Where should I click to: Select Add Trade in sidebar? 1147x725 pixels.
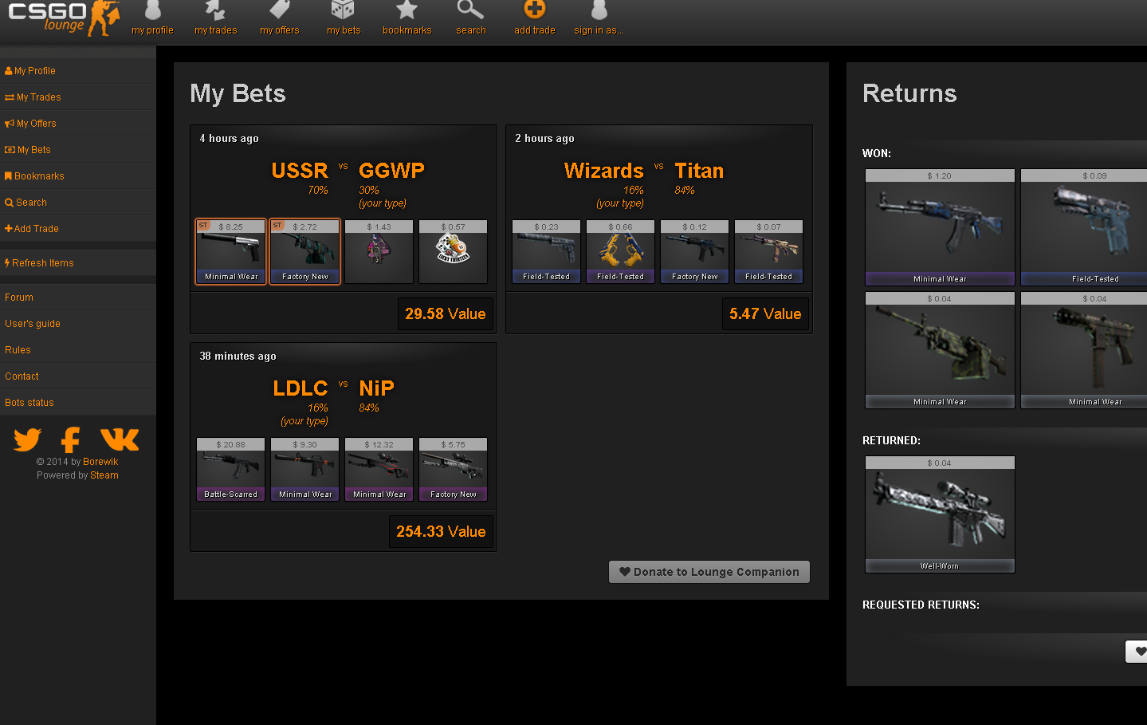[78, 229]
